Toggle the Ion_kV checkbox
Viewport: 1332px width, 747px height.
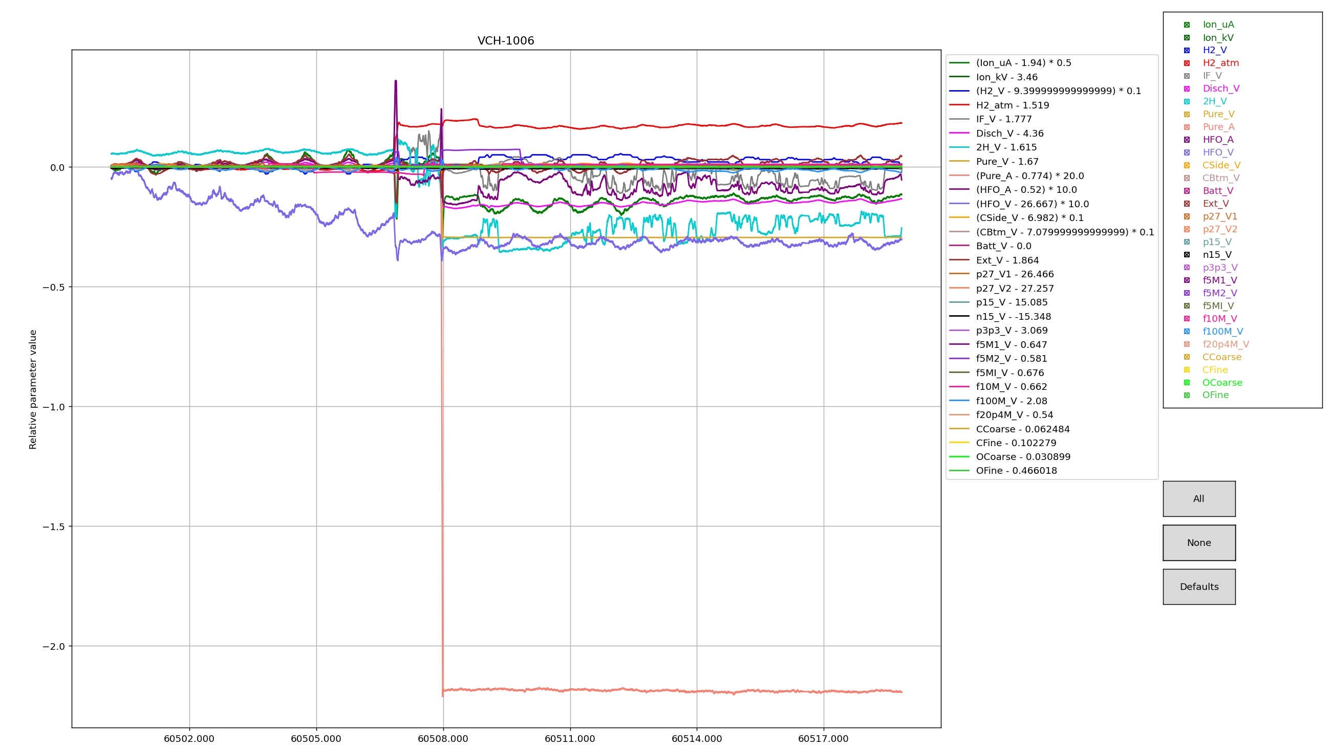[x=1187, y=38]
